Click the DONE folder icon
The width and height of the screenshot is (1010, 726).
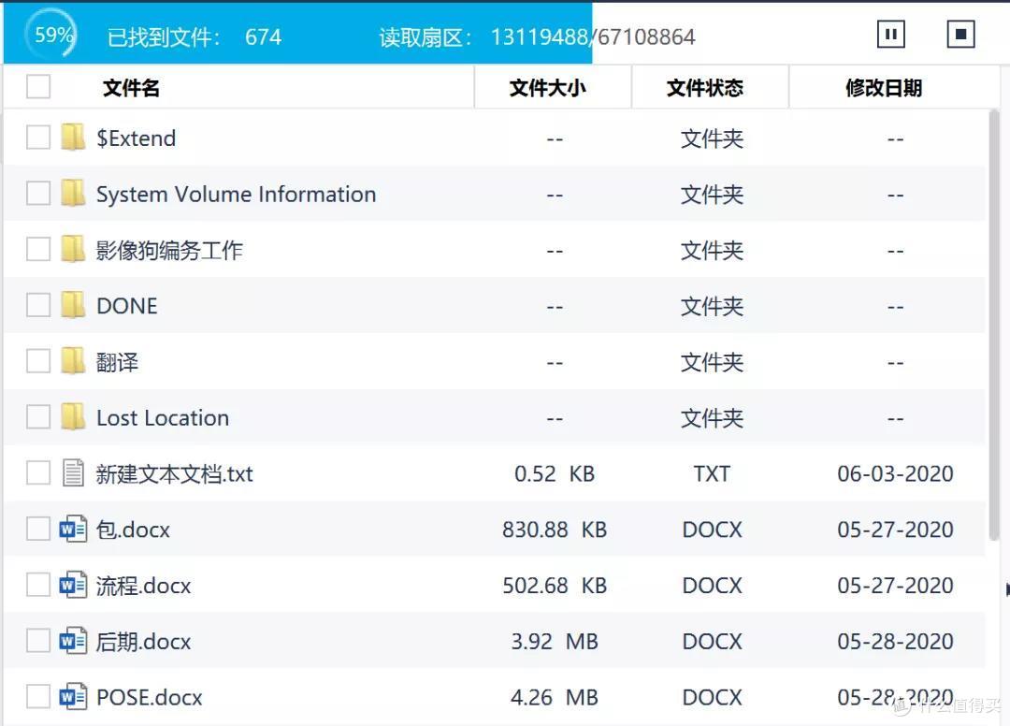coord(73,305)
